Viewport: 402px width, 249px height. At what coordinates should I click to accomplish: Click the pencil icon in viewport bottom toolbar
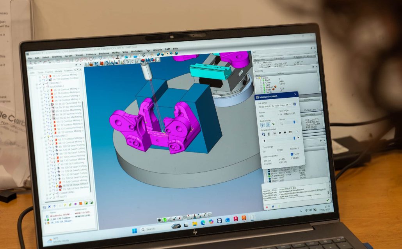click(x=205, y=215)
